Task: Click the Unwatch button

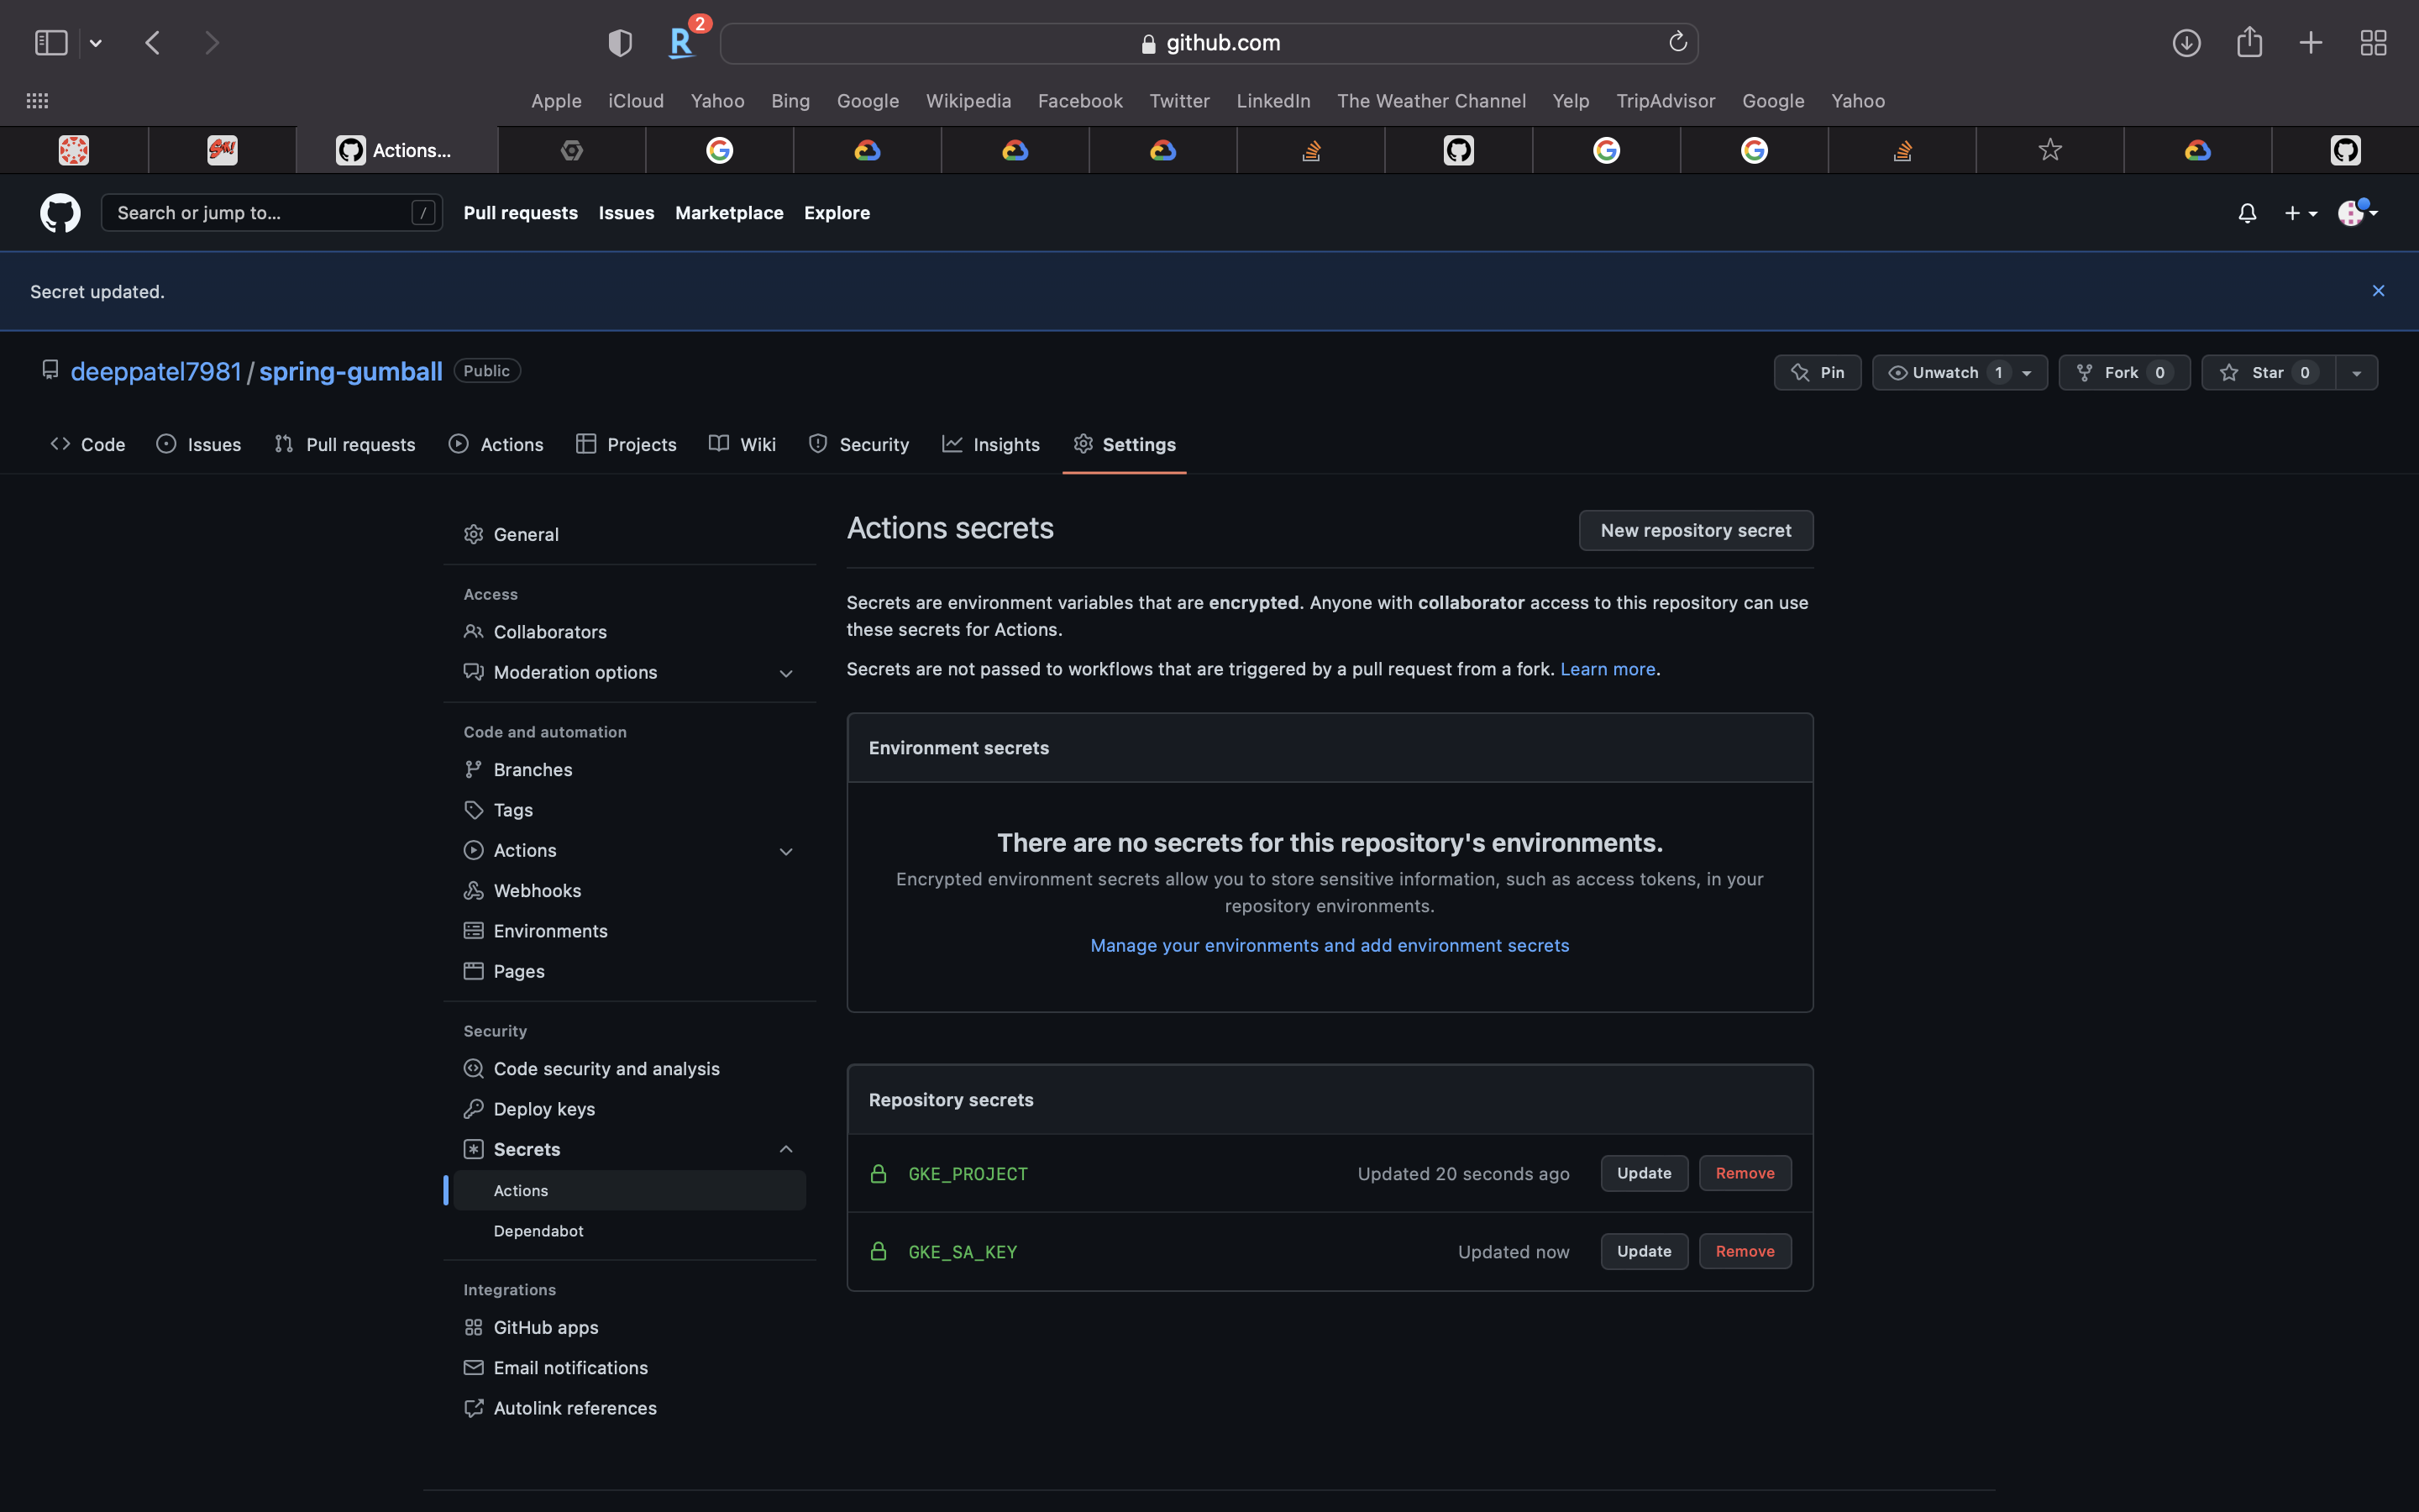Action: [1944, 373]
